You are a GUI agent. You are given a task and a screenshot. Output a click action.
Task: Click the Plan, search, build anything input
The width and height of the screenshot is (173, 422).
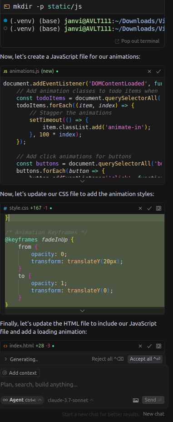point(84,385)
